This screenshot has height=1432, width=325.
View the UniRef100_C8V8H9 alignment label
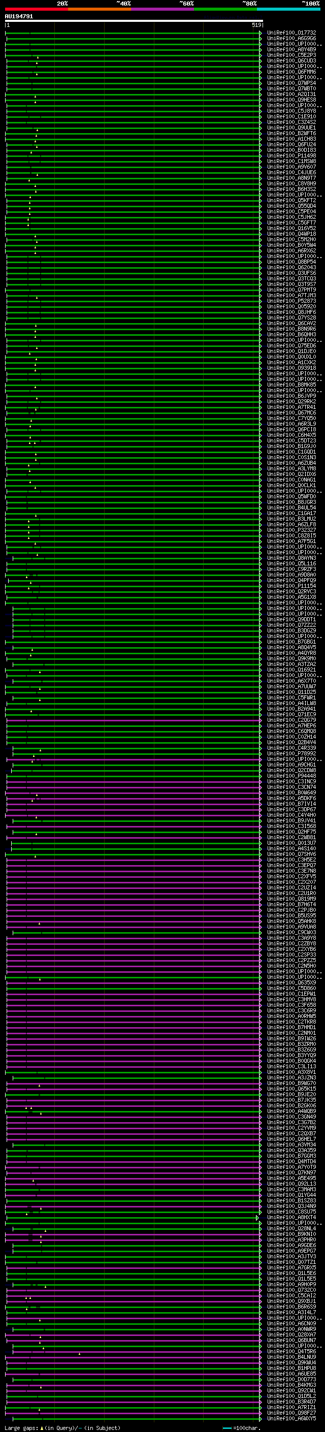click(x=291, y=183)
